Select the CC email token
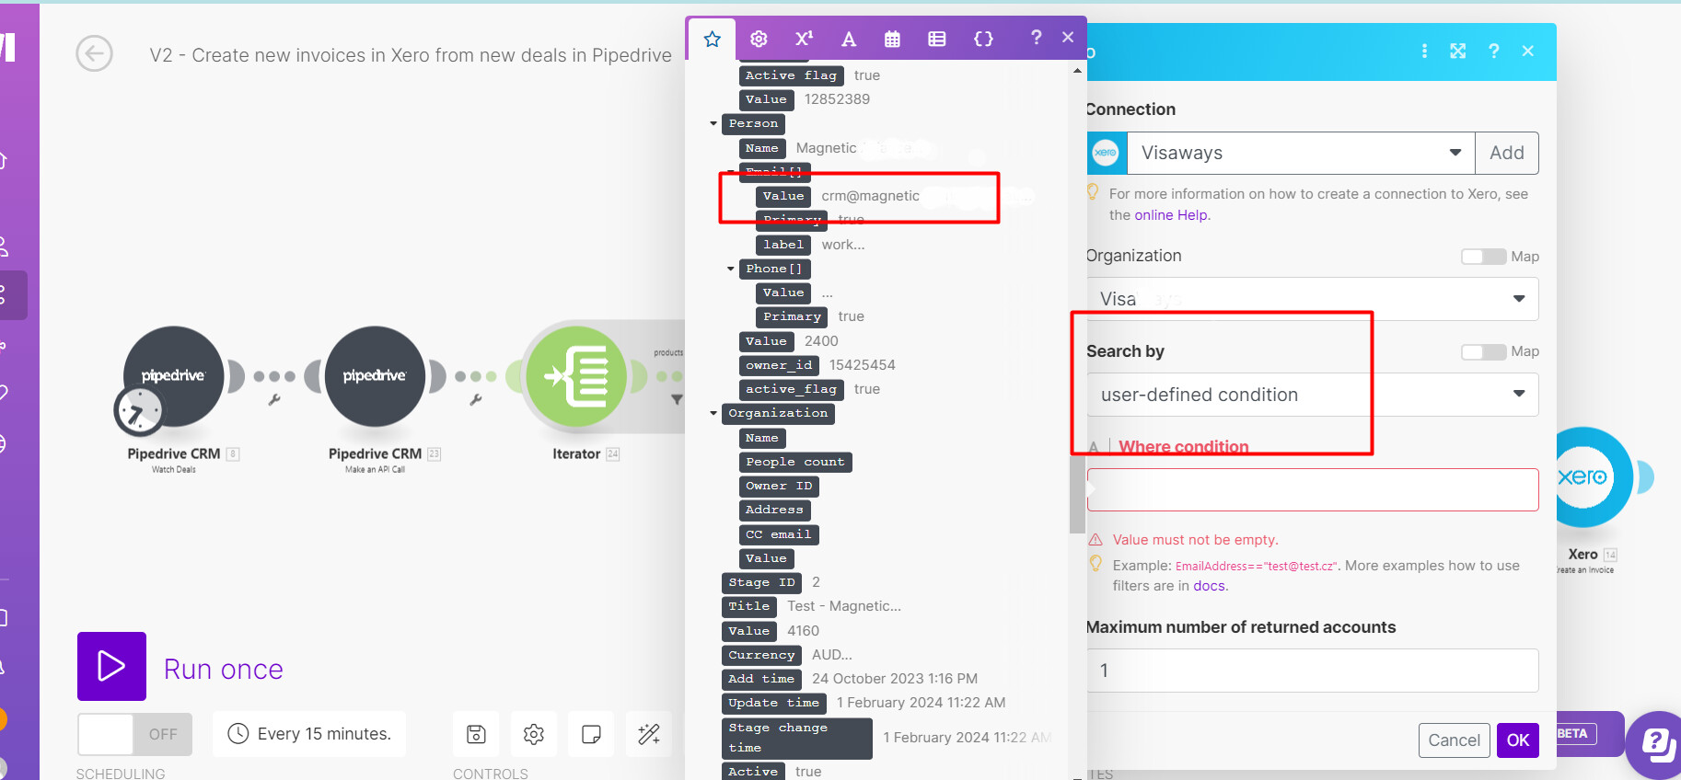 [779, 534]
